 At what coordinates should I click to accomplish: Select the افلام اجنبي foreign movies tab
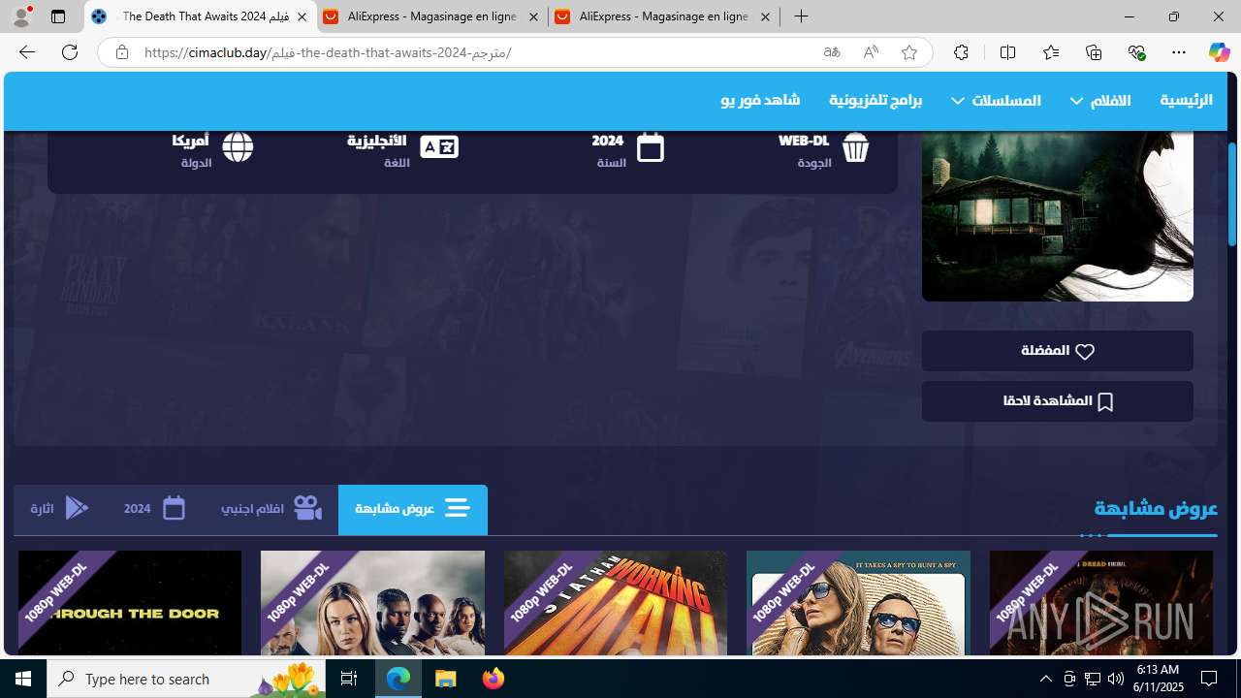pos(271,509)
